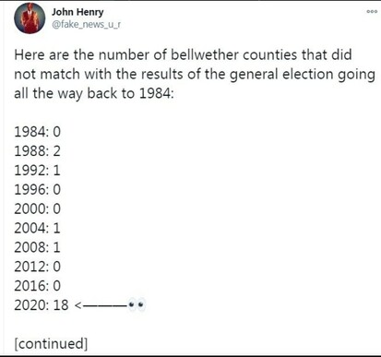The image size is (381, 357).
Task: Click John Henry's profile avatar
Action: [30, 18]
